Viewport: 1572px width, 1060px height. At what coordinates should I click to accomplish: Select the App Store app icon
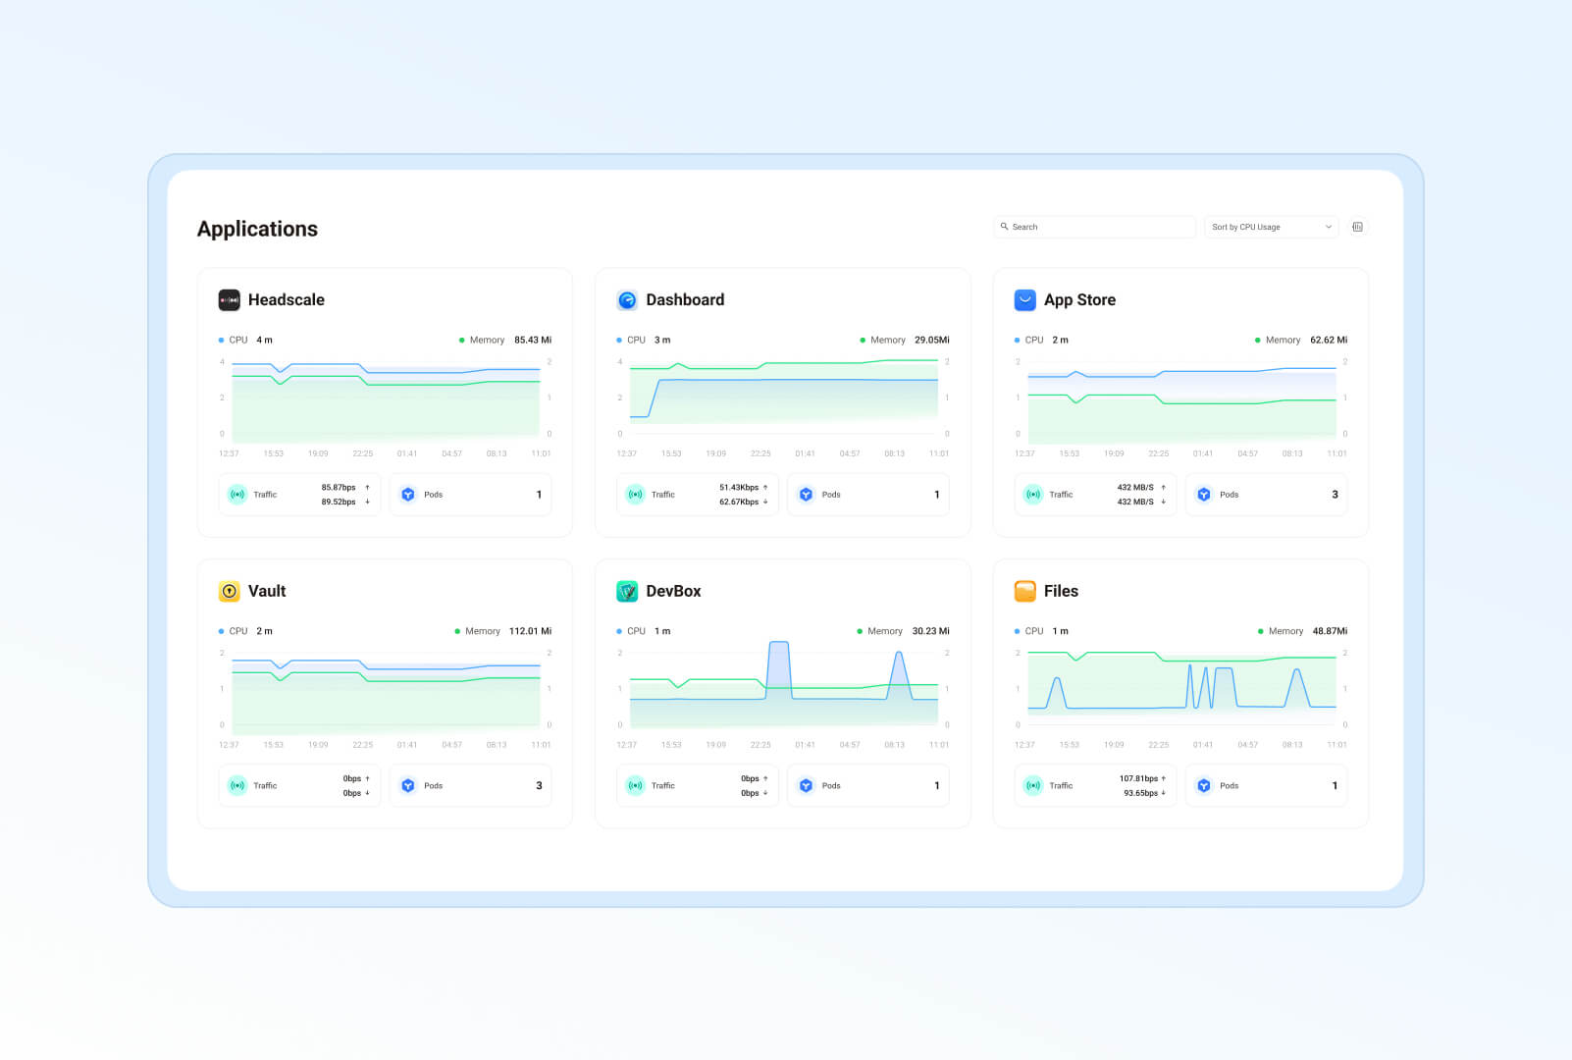point(1024,299)
